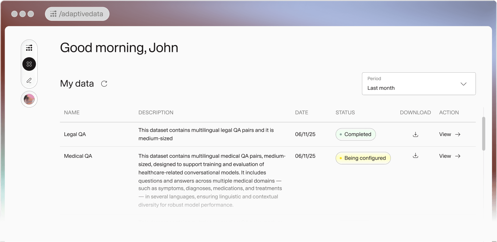Refresh the My data list
The height and width of the screenshot is (242, 497).
coord(104,84)
